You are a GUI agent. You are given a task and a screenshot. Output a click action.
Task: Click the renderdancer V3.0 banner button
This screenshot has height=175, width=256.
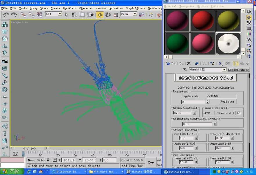point(206,78)
